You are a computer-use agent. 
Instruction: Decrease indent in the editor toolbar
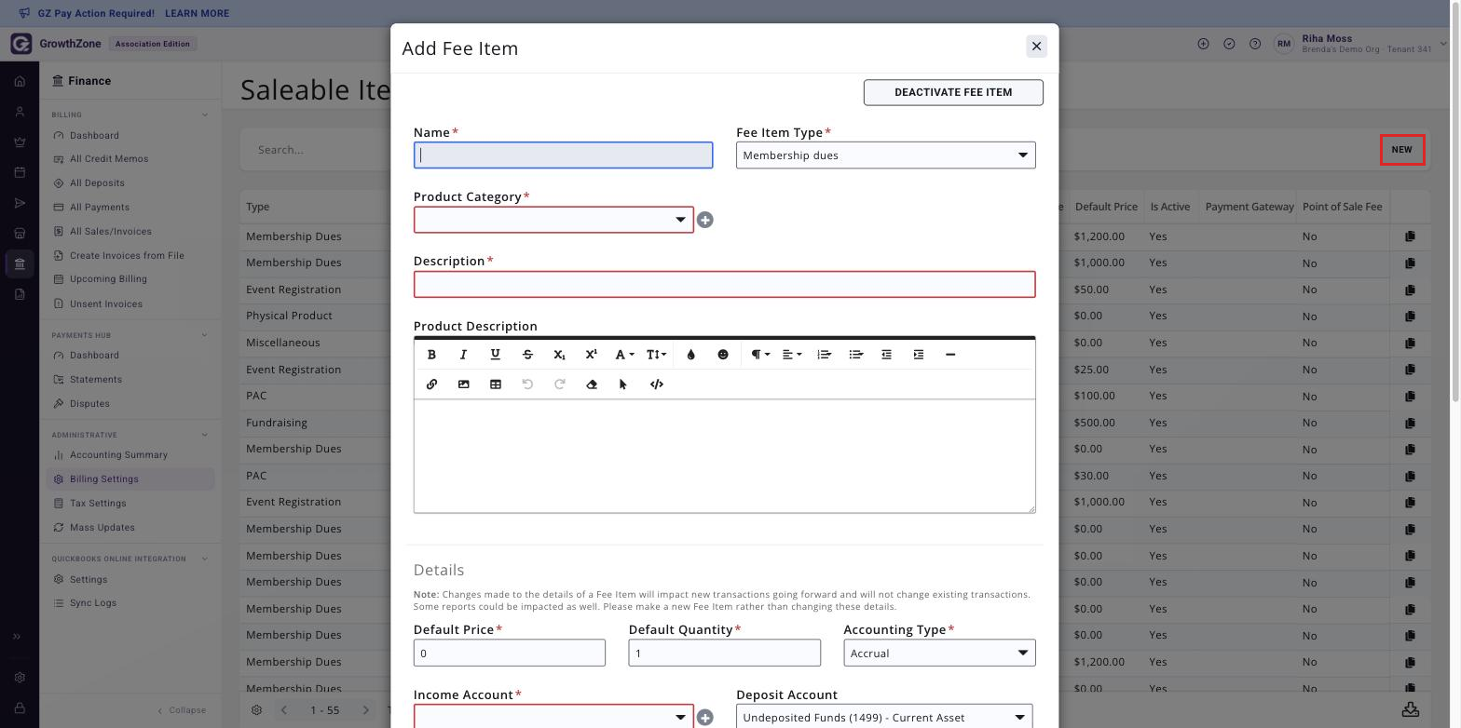coord(887,355)
